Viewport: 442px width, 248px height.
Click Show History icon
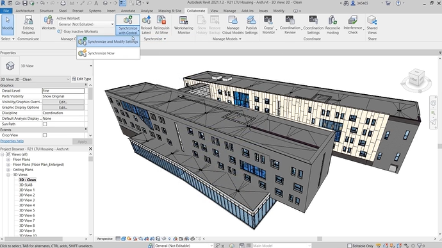pos(202,20)
